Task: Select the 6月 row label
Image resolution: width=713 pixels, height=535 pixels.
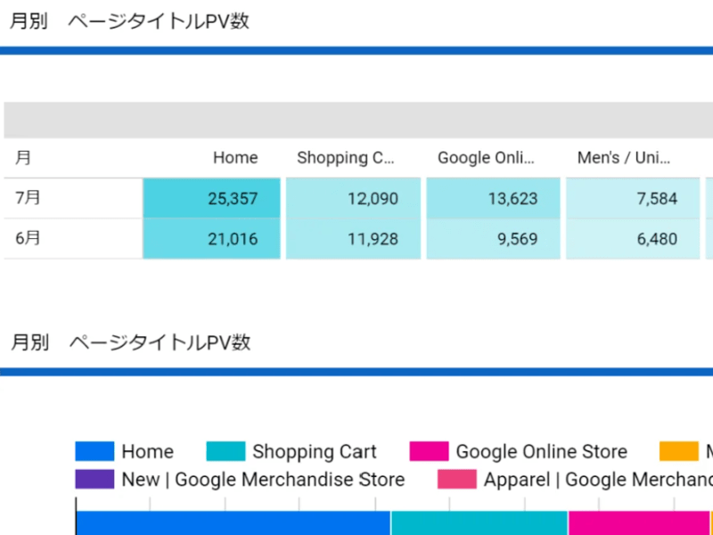Action: pos(29,239)
